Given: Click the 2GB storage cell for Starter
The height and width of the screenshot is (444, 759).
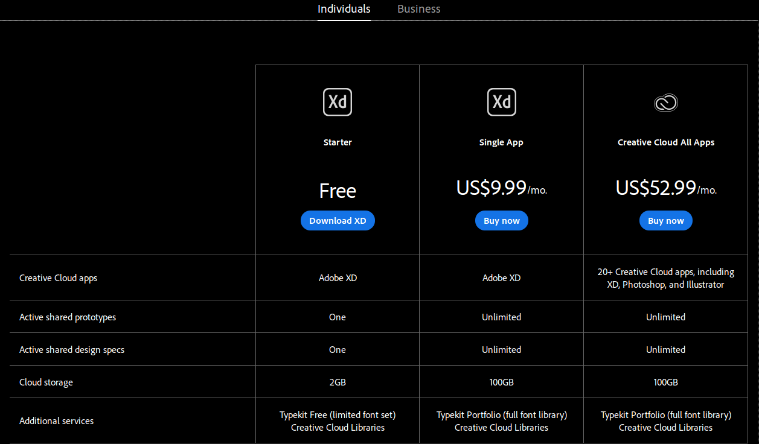Looking at the screenshot, I should pyautogui.click(x=338, y=382).
